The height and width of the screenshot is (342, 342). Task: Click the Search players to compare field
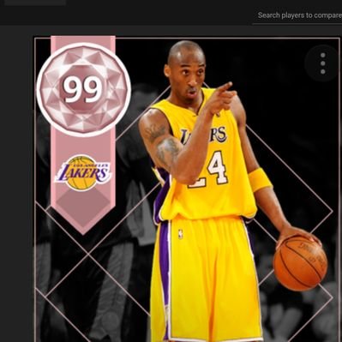(x=297, y=15)
